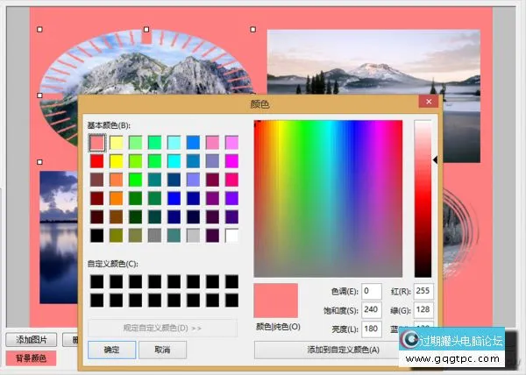
Task: Select the blue lake reflection picture
Action: (x=59, y=237)
